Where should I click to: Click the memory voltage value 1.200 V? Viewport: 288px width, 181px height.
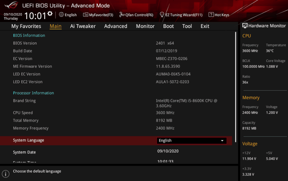(272, 113)
